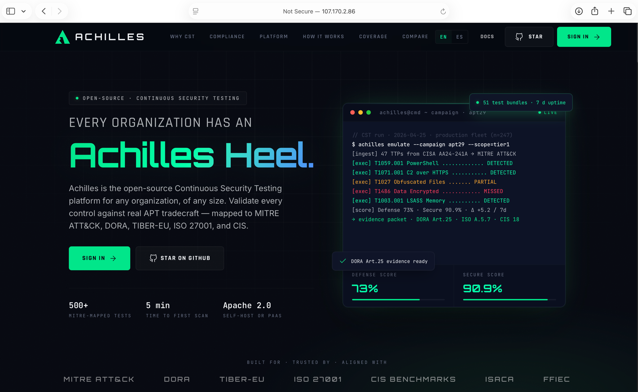638x392 pixels.
Task: Click the 'T1003.001 LSASS Memory' terminal line
Action: [431, 201]
